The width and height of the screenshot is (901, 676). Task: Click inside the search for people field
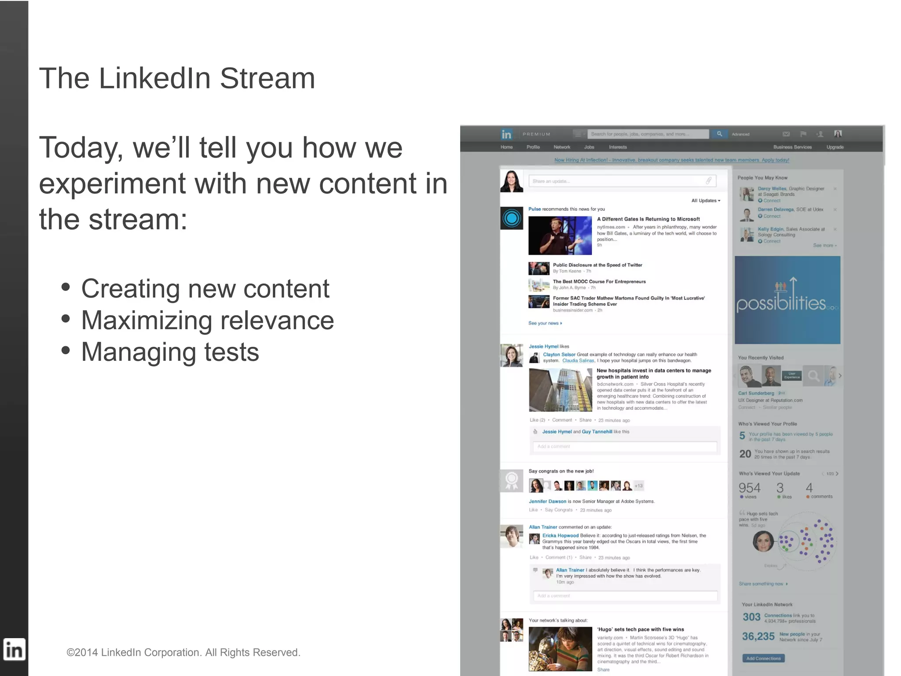648,134
